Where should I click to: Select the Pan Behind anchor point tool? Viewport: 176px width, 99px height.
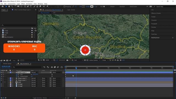click(21, 7)
